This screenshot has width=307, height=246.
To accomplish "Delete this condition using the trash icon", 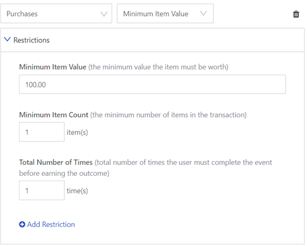I will (x=296, y=14).
